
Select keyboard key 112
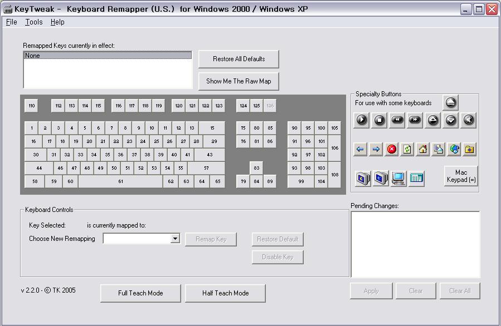58,106
